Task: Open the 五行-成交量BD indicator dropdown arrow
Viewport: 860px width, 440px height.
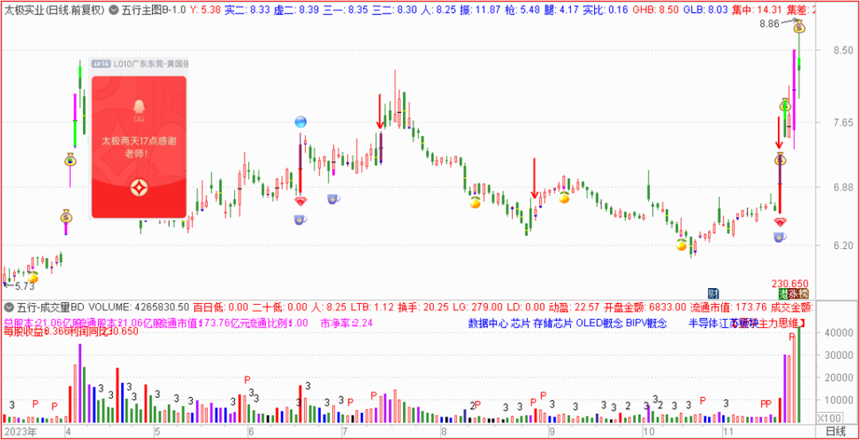Action: tap(8, 306)
